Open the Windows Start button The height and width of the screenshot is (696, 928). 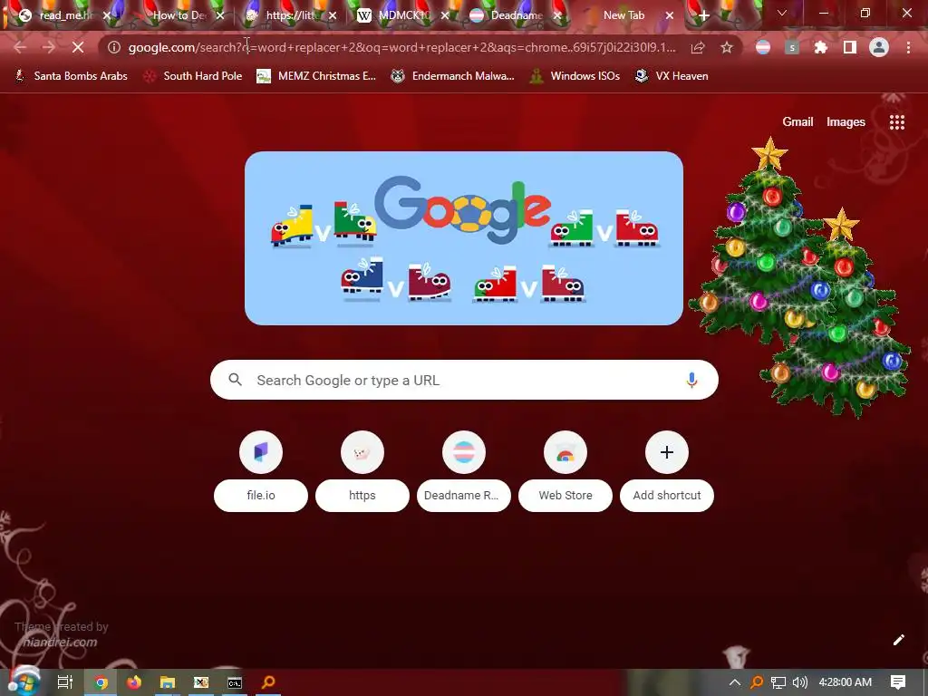(24, 682)
